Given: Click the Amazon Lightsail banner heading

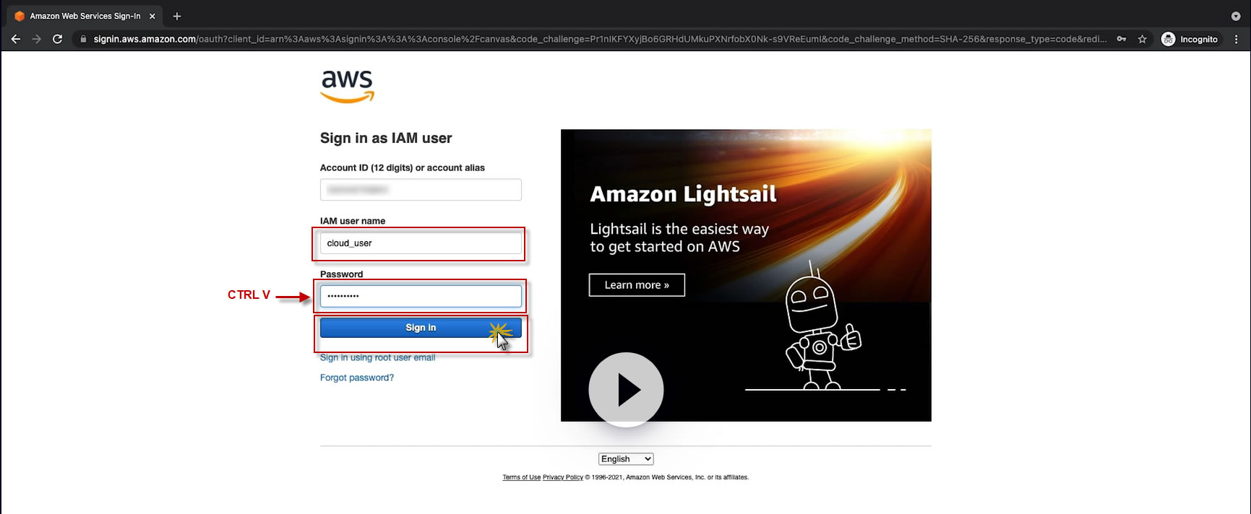Looking at the screenshot, I should click(683, 194).
